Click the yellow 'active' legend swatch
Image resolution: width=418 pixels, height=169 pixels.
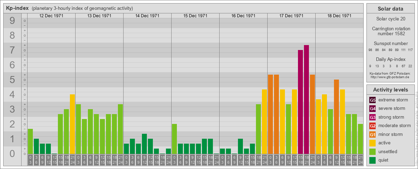pyautogui.click(x=372, y=143)
